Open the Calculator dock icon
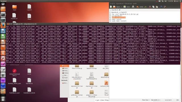Screen dimensions: 182x102 click(x=3, y=75)
